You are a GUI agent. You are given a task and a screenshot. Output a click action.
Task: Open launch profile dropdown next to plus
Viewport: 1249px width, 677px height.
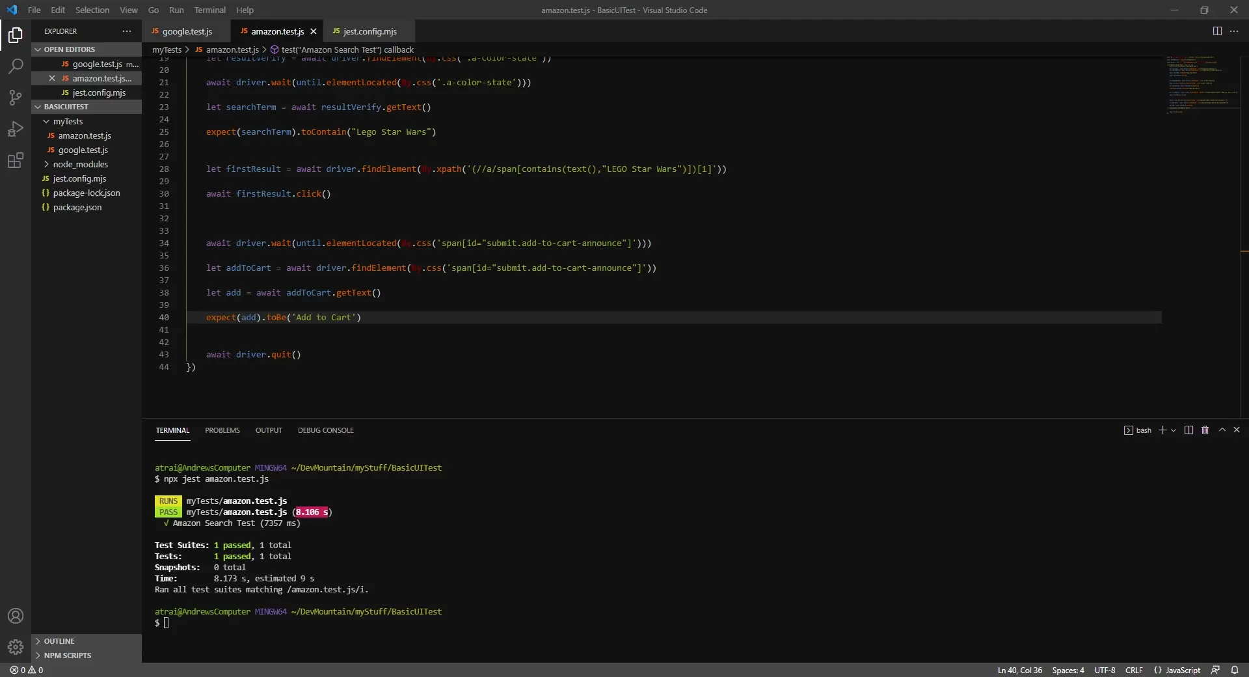click(1174, 430)
